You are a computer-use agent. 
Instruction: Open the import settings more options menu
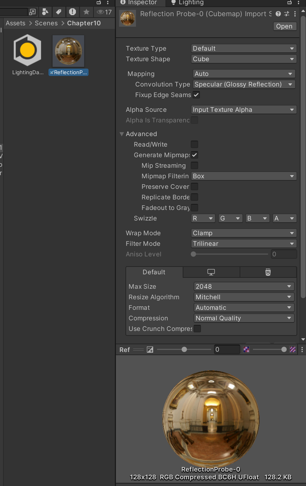[295, 14]
